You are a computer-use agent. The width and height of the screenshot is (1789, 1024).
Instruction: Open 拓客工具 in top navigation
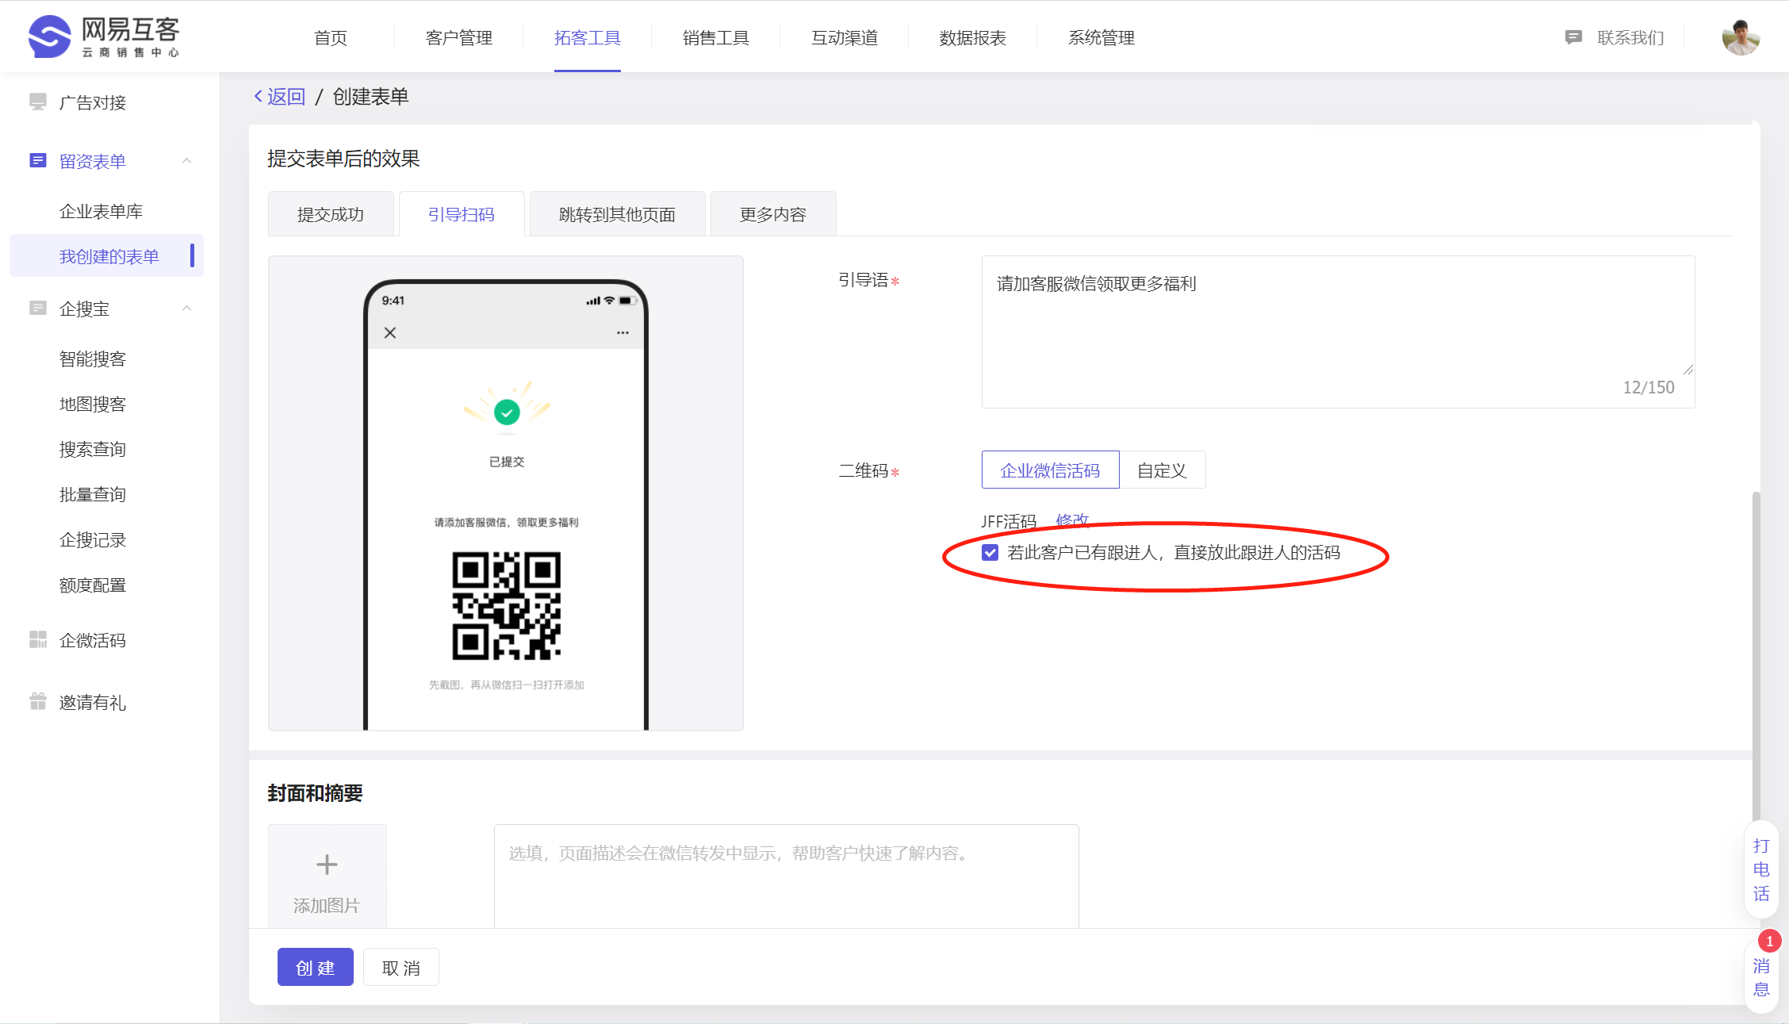[588, 37]
